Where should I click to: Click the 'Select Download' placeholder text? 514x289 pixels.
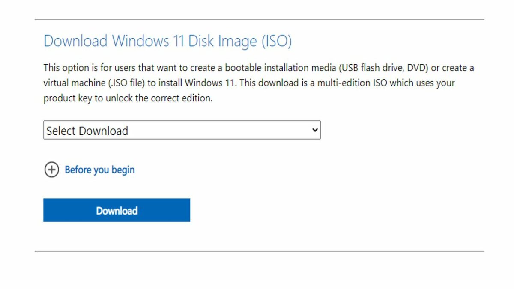pos(87,131)
